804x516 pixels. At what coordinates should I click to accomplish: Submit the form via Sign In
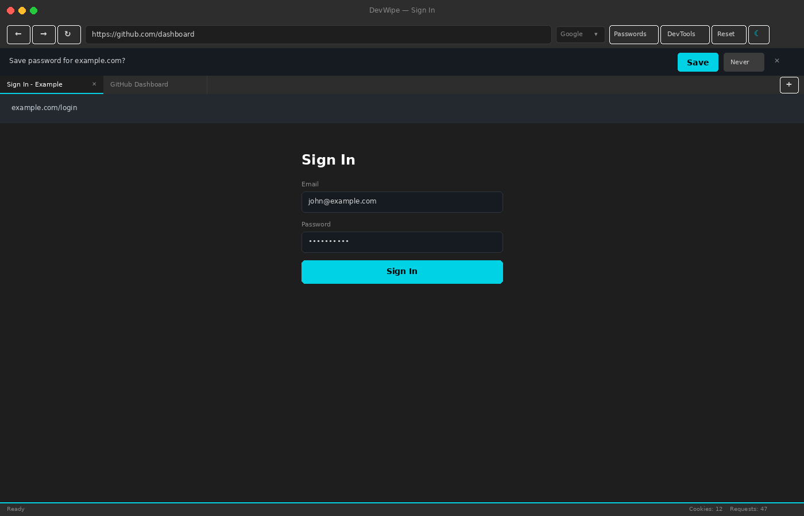(x=402, y=272)
